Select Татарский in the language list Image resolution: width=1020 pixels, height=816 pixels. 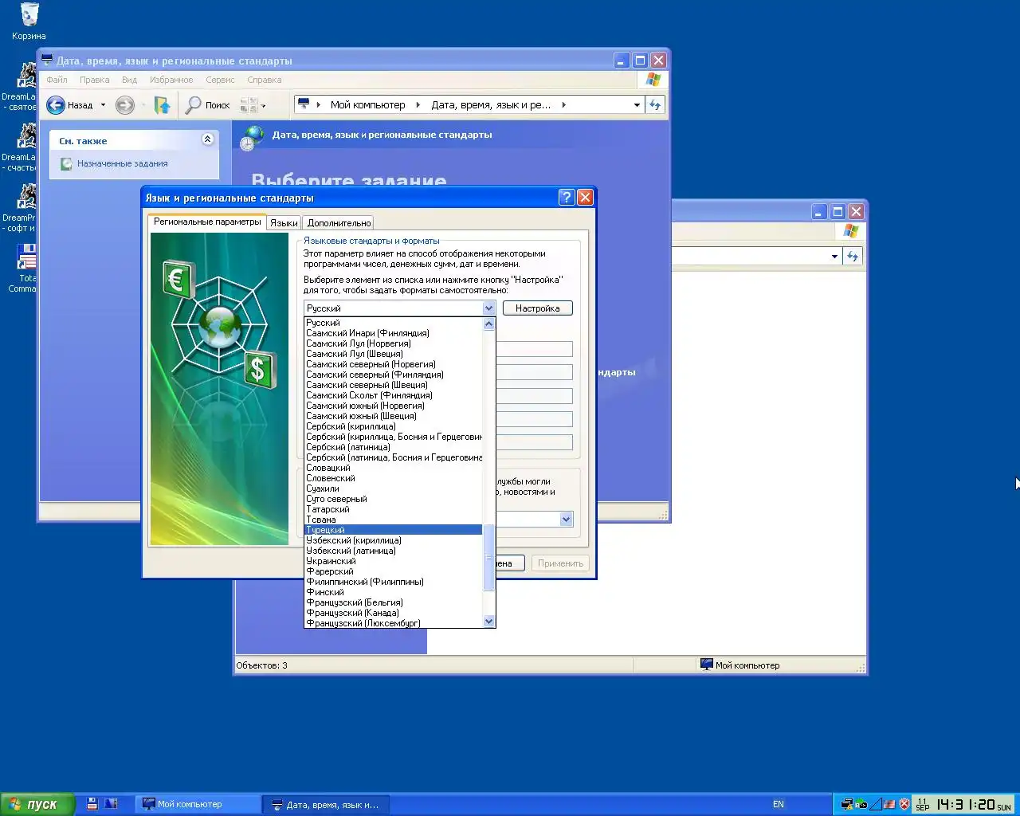(394, 509)
